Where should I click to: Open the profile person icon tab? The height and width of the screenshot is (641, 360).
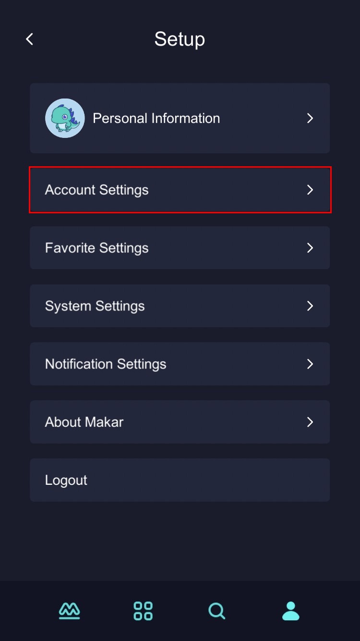(x=290, y=611)
